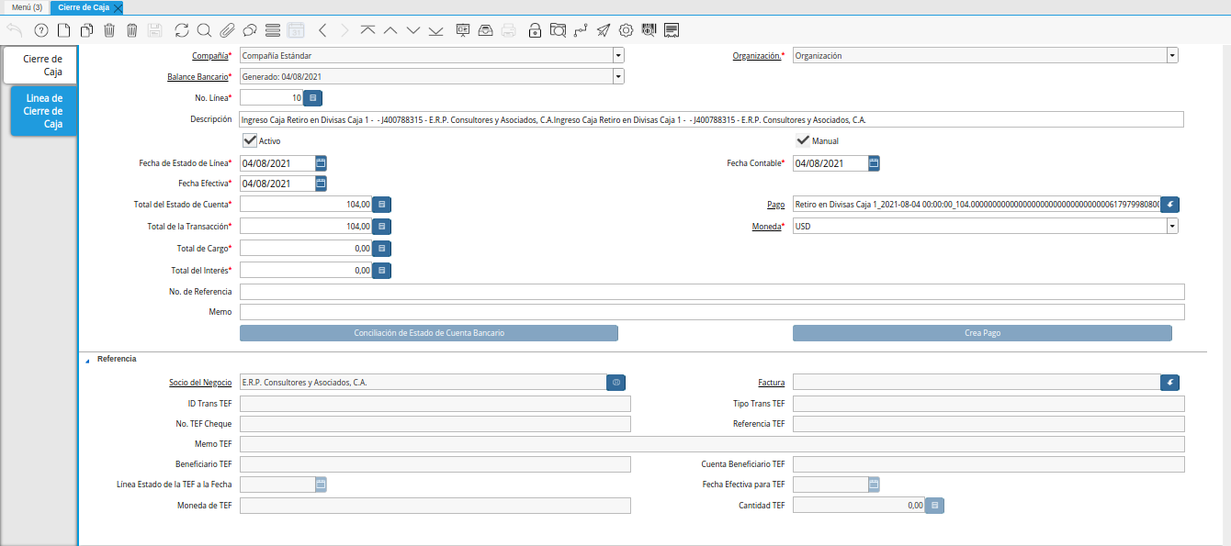The image size is (1231, 546).
Task: Open attachments with the paperclip icon
Action: coord(227,30)
